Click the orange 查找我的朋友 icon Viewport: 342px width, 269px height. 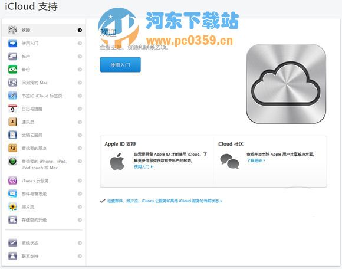point(12,148)
